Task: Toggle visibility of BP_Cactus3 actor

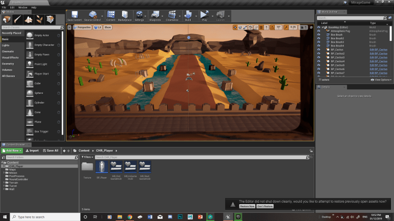Action: click(x=319, y=57)
